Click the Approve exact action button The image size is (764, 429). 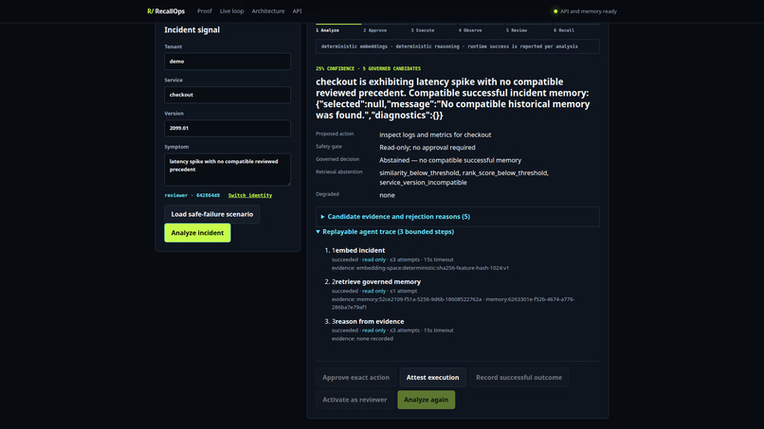pyautogui.click(x=355, y=377)
